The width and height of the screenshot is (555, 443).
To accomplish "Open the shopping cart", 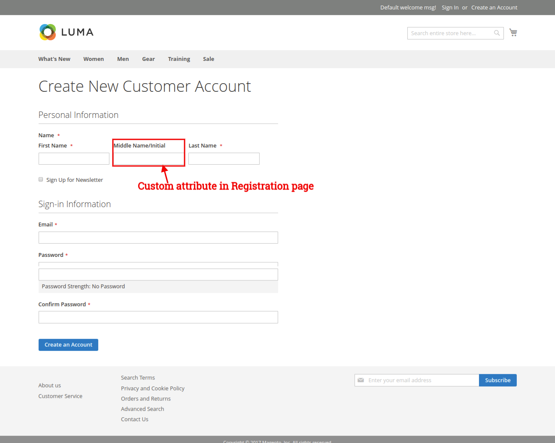I will 513,33.
